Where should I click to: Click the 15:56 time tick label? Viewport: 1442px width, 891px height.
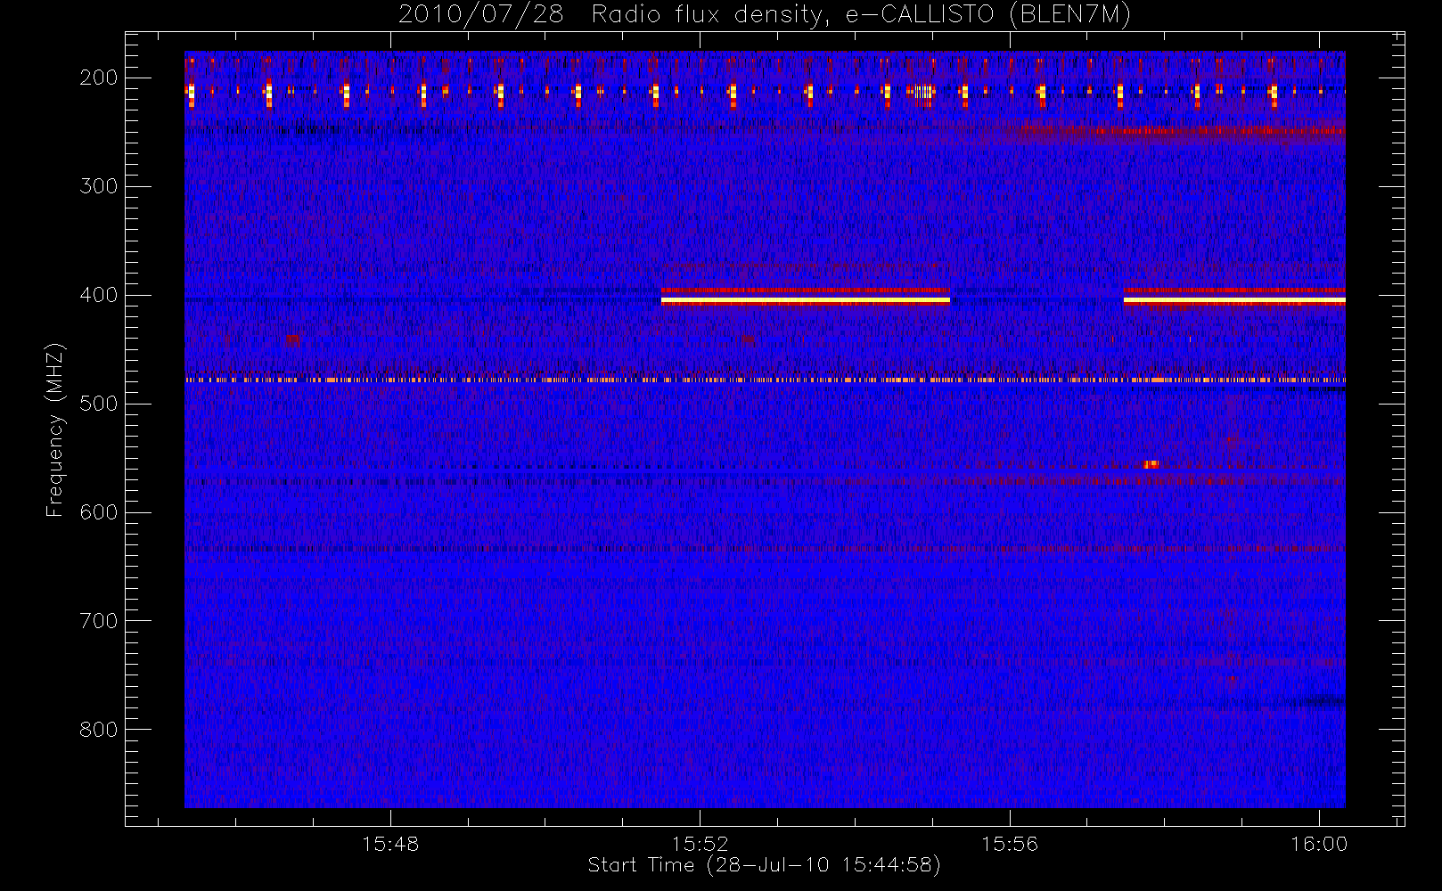tap(1010, 843)
